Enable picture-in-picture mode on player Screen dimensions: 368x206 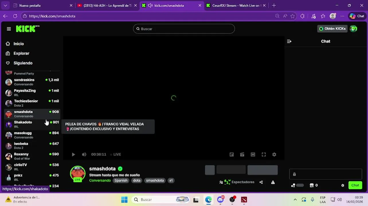232,154
